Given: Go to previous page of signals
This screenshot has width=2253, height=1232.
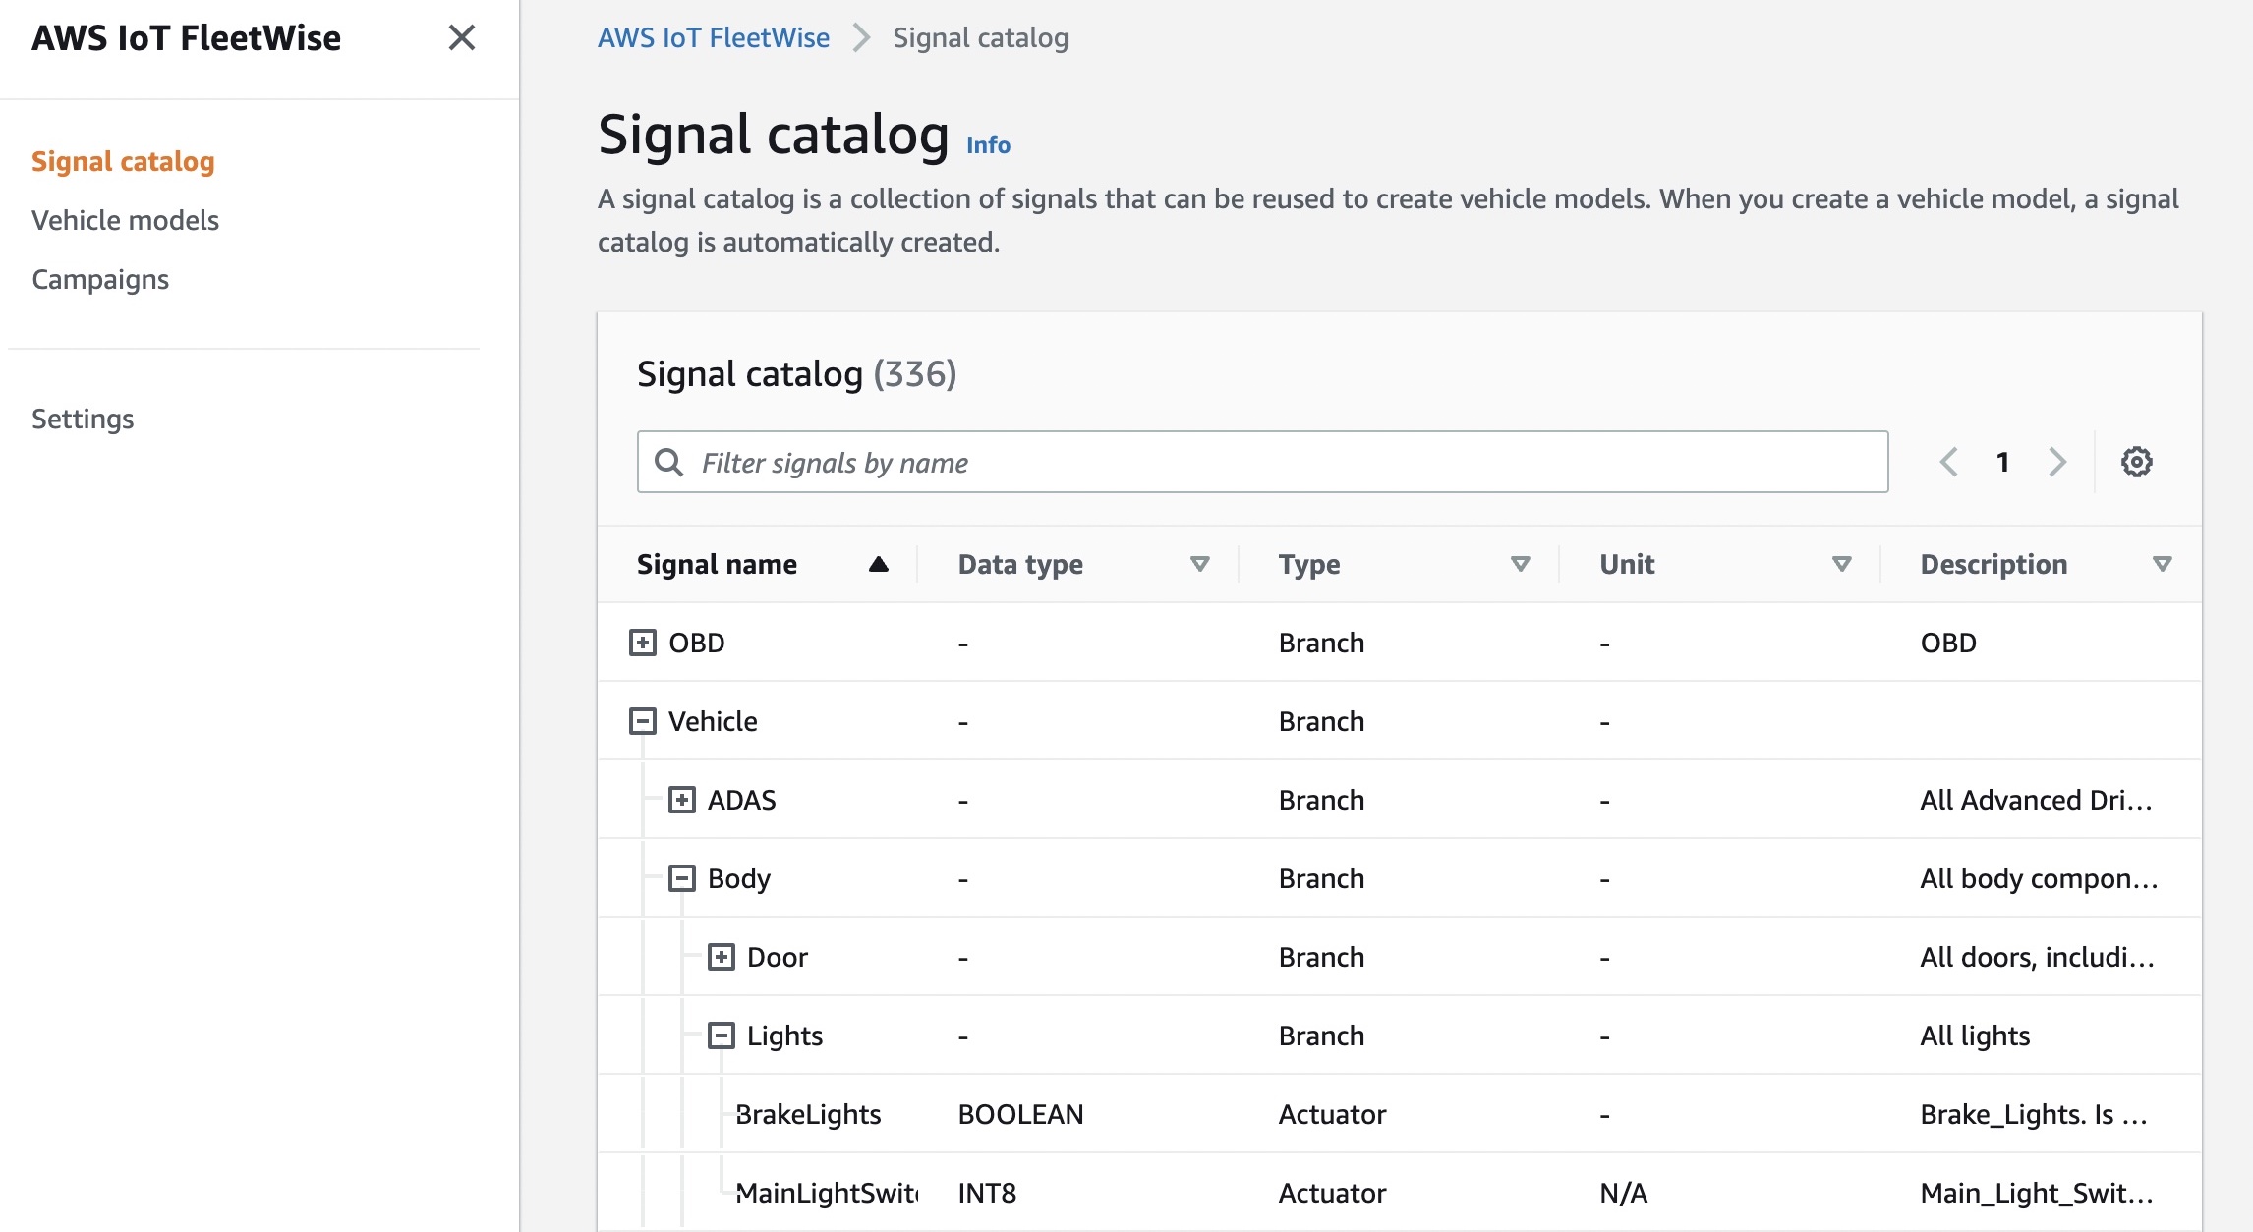Looking at the screenshot, I should [x=1948, y=462].
